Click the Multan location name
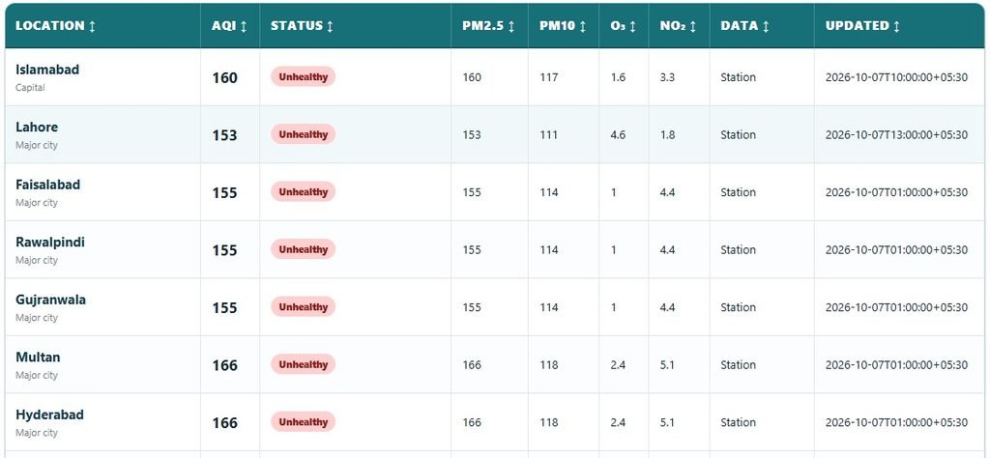This screenshot has width=990, height=458. coord(38,358)
